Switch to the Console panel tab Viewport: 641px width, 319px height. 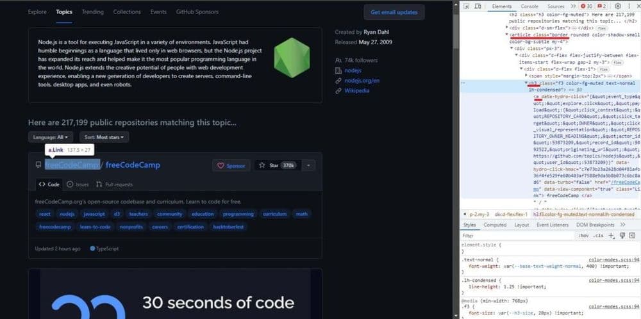pos(529,6)
